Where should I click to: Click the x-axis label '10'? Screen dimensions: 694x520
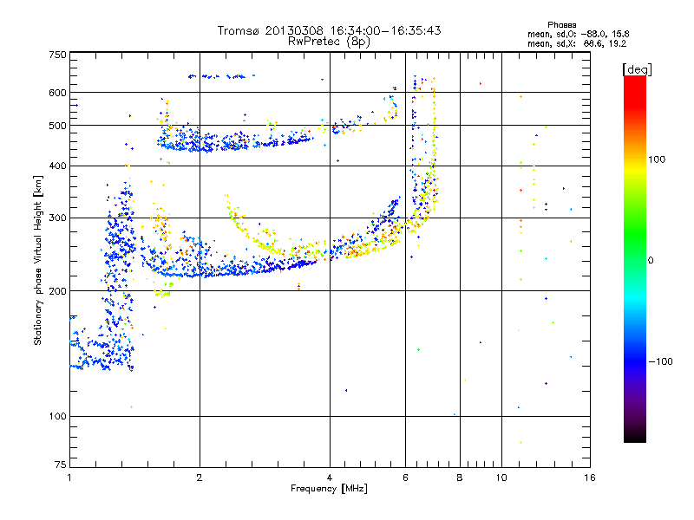[x=501, y=478]
